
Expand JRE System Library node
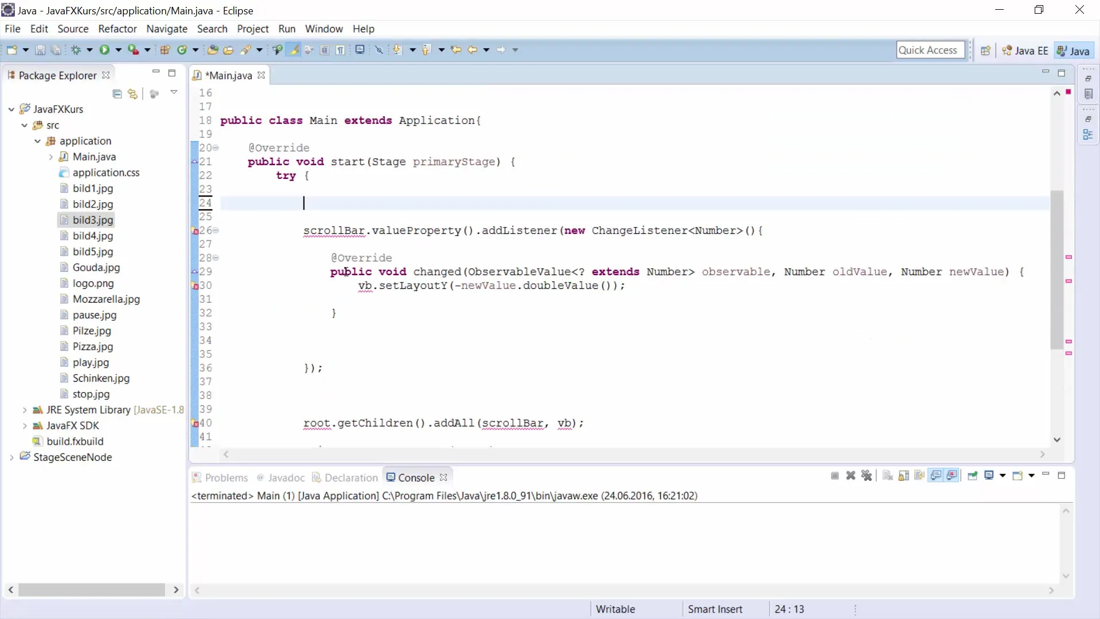click(24, 410)
